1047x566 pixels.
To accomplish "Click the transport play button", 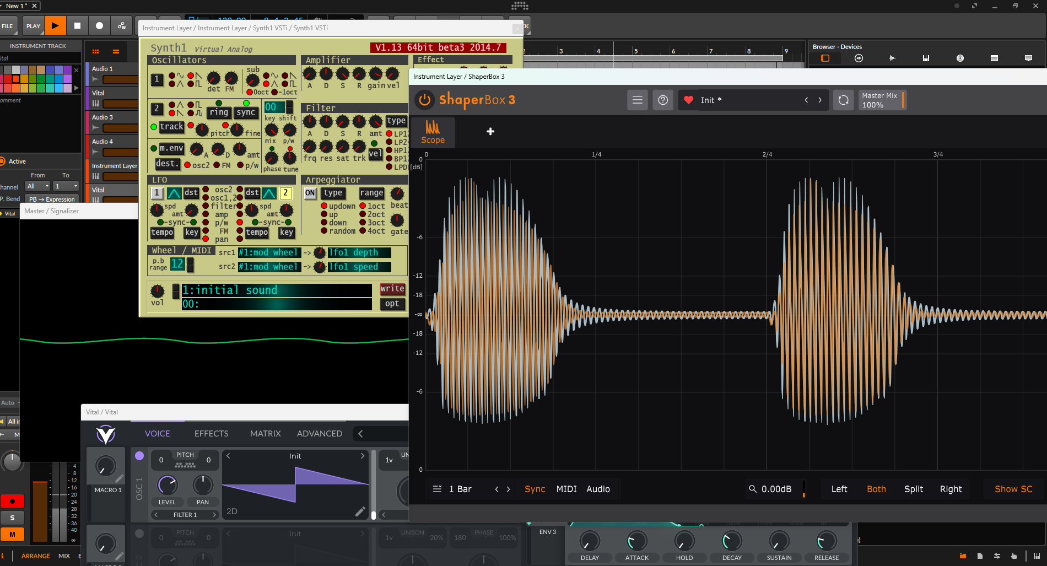I will click(x=55, y=26).
